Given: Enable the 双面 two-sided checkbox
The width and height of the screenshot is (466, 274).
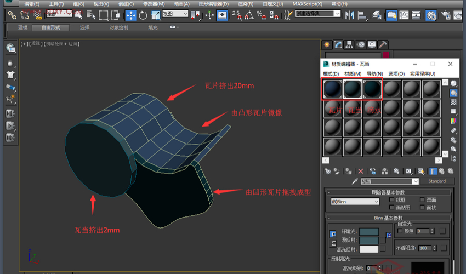Looking at the screenshot, I should (422, 199).
